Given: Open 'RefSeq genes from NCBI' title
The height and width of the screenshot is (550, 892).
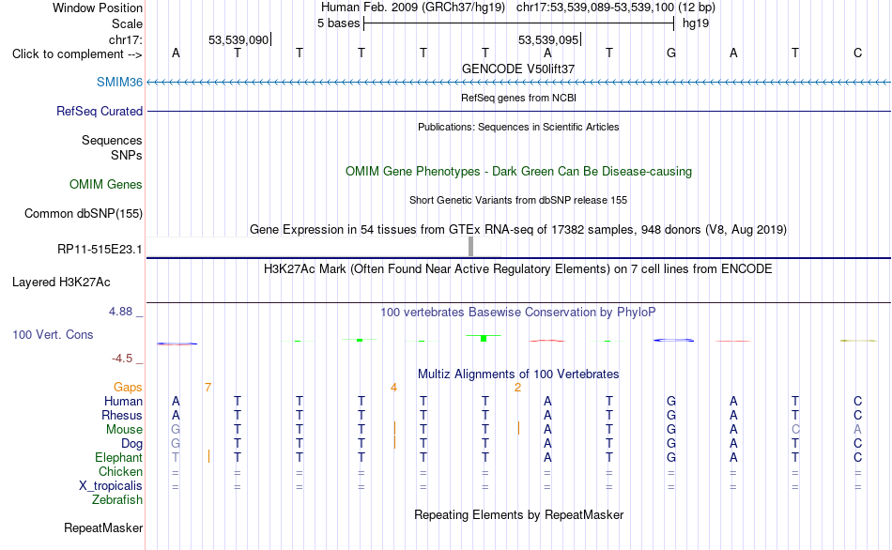Looking at the screenshot, I should (518, 98).
